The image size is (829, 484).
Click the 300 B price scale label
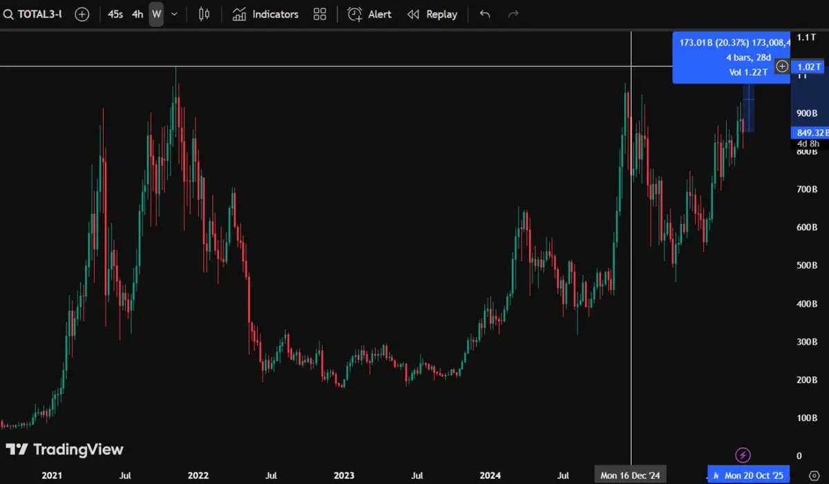tap(808, 342)
